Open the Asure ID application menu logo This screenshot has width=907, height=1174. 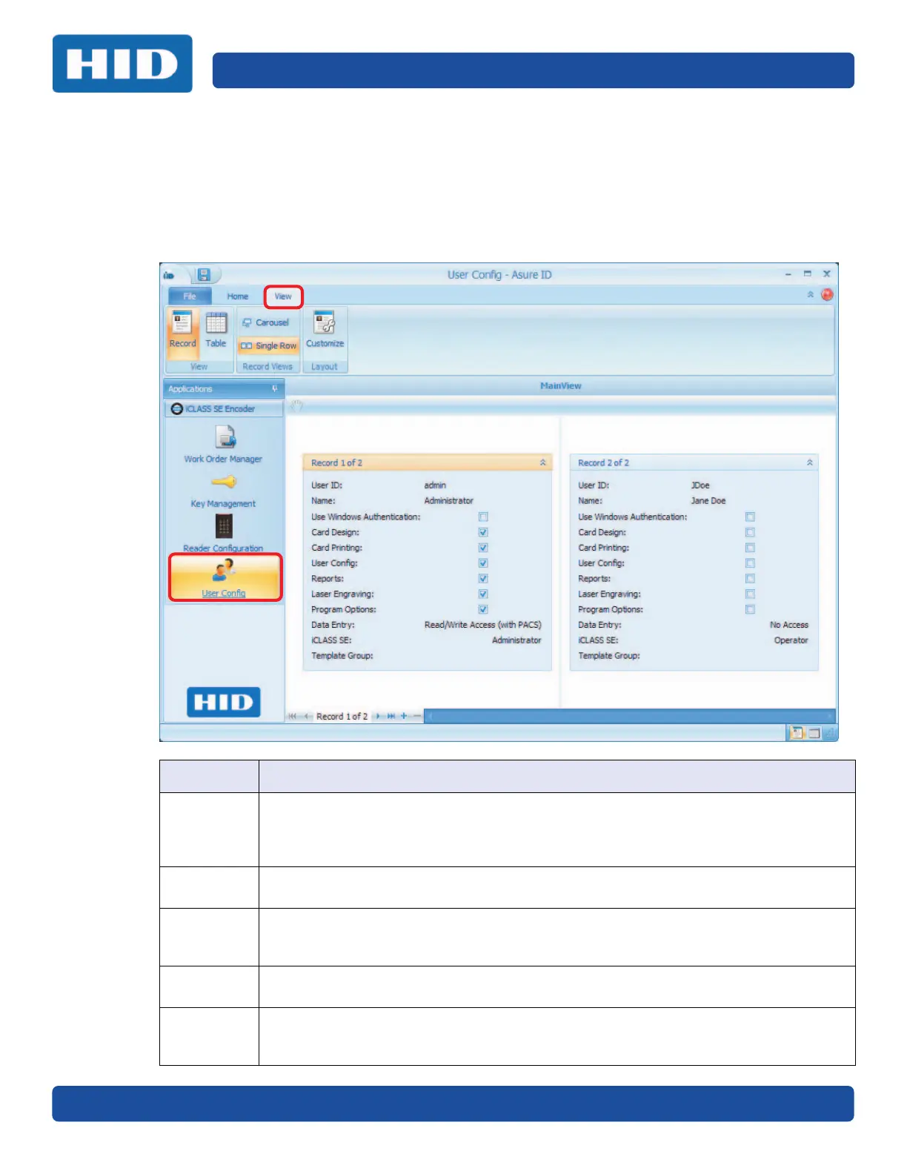pyautogui.click(x=169, y=276)
